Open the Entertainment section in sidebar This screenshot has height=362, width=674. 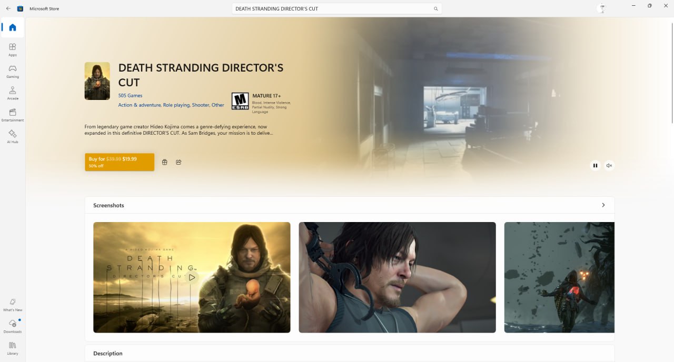pyautogui.click(x=13, y=115)
